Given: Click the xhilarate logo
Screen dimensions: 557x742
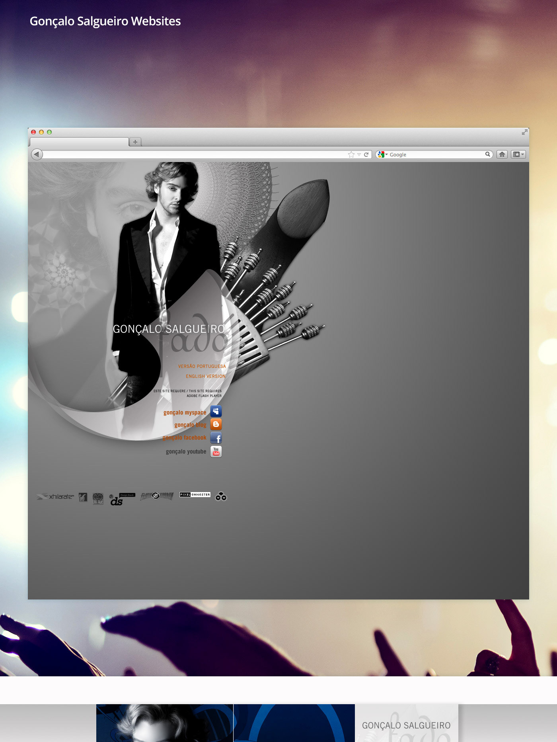Looking at the screenshot, I should 55,496.
